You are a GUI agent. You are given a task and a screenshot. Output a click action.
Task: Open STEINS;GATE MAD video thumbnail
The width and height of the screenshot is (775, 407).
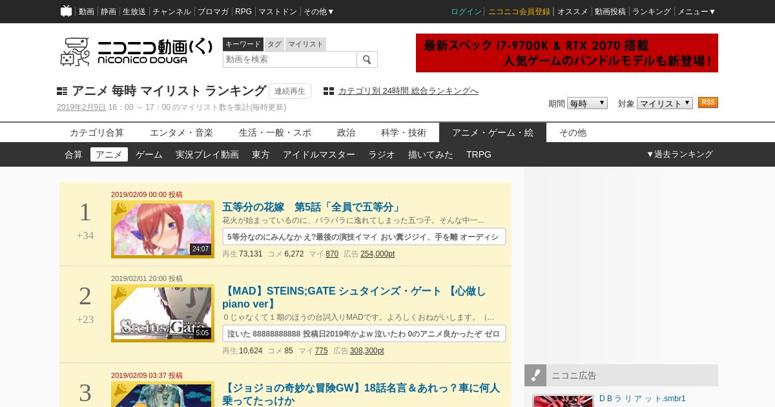[x=163, y=313]
